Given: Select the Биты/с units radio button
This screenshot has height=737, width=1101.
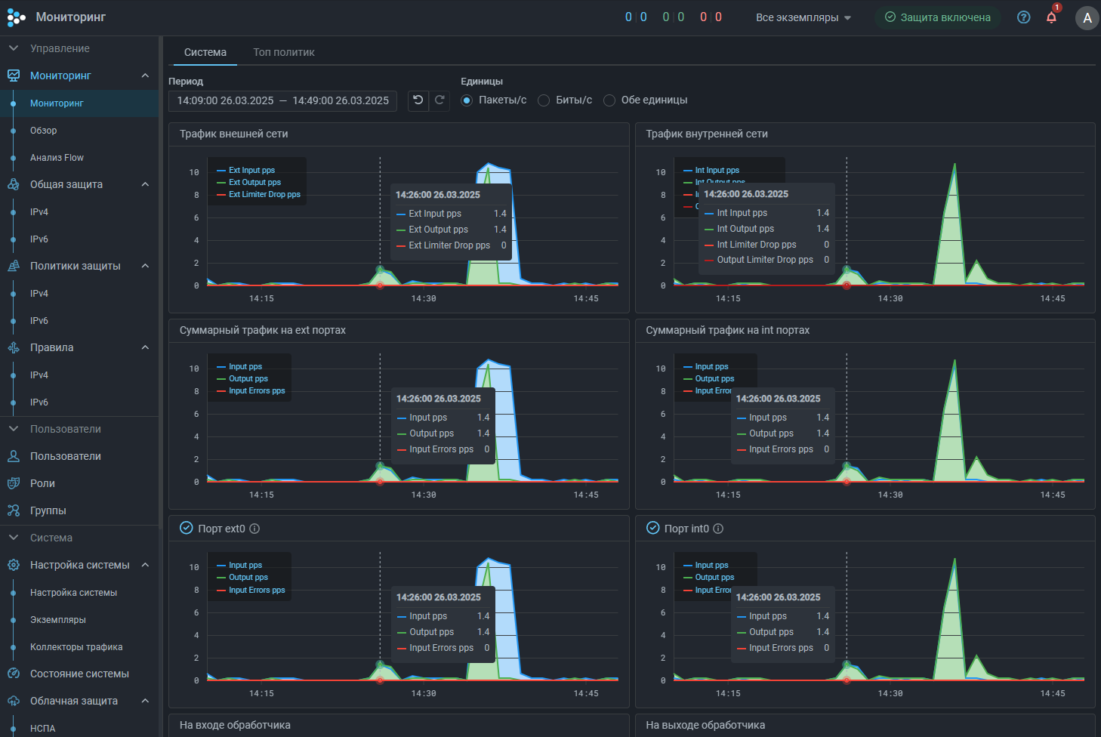Looking at the screenshot, I should point(544,100).
